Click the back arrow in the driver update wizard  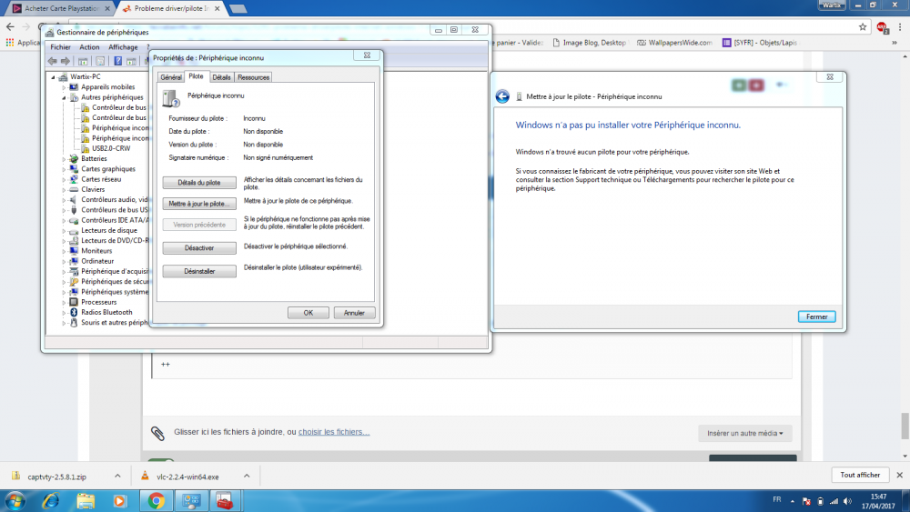[x=502, y=96]
